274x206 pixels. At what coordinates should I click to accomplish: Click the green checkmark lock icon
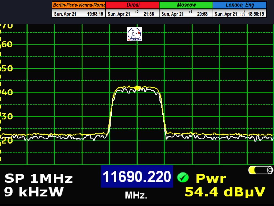tap(183, 178)
